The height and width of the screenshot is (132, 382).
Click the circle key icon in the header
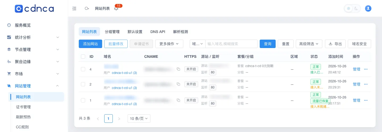[x=87, y=8]
